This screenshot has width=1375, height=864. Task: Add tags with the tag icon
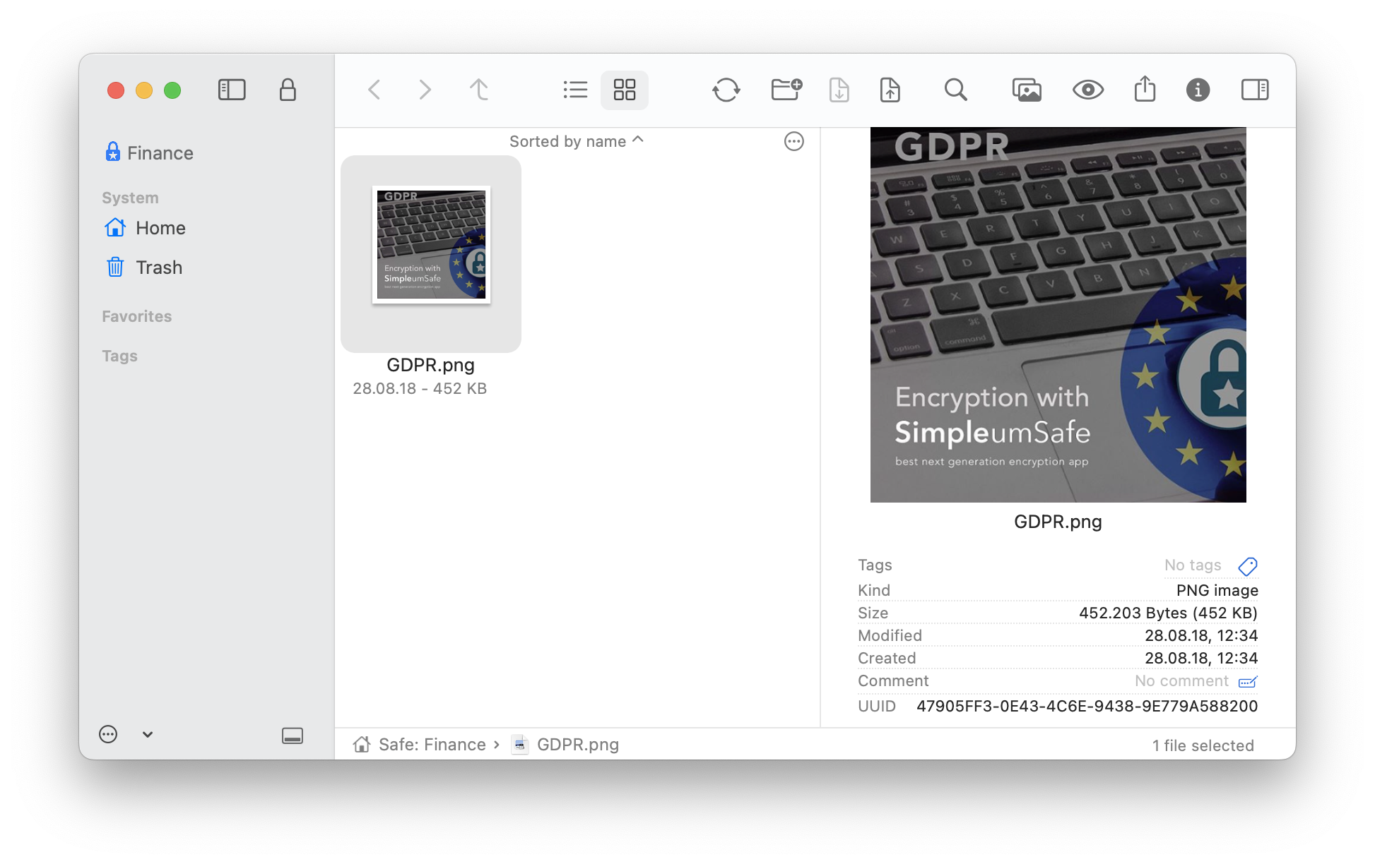point(1248,566)
